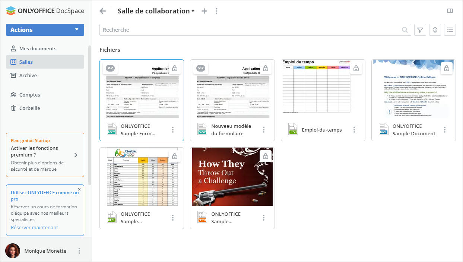Image resolution: width=463 pixels, height=262 pixels.
Task: Open the sort order button
Action: coord(435,30)
